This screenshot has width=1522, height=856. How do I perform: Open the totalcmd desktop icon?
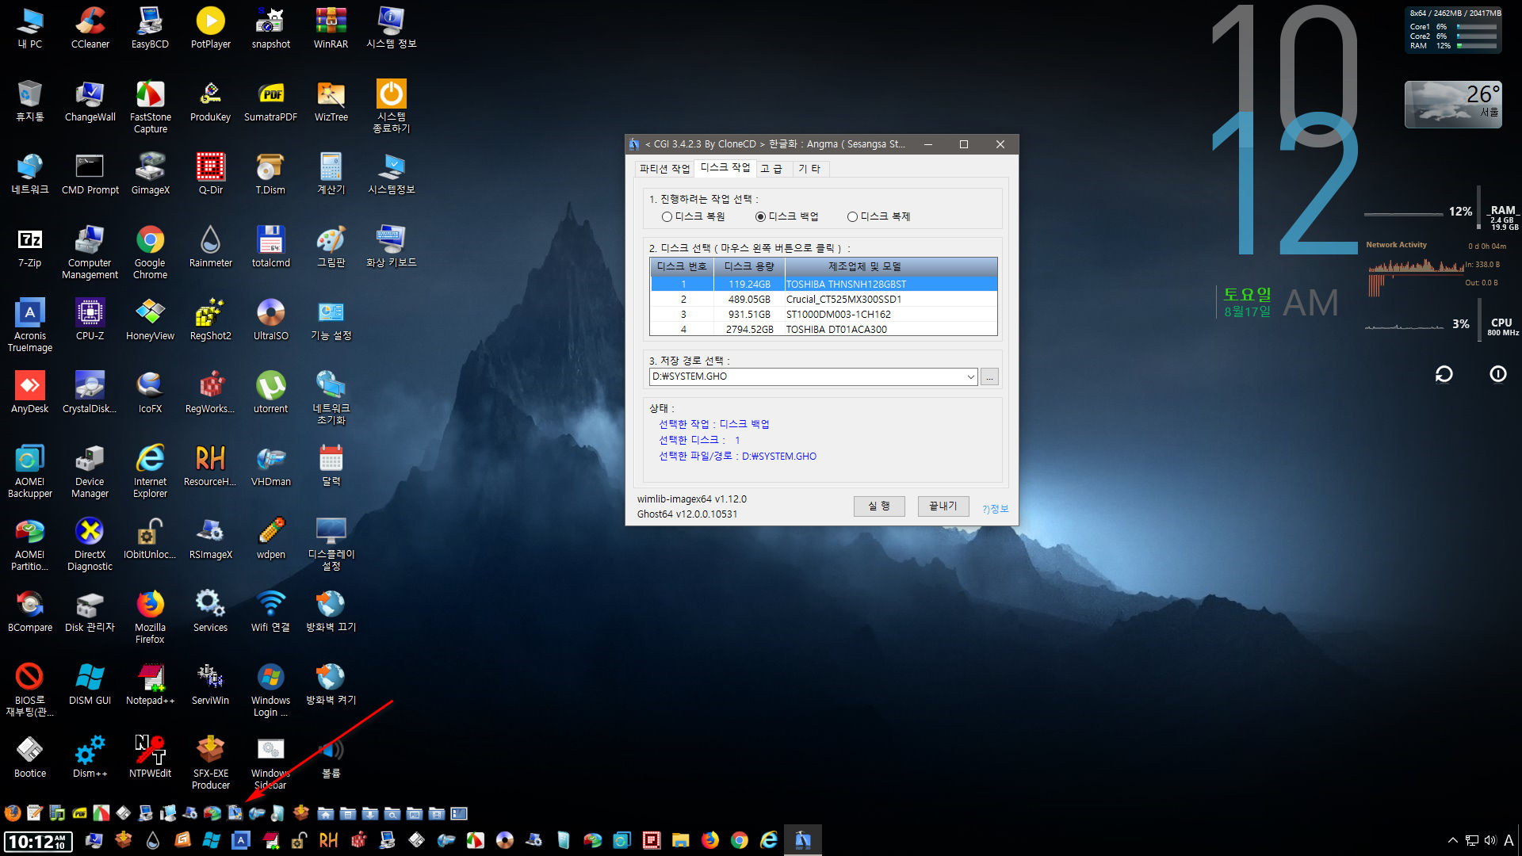click(270, 246)
